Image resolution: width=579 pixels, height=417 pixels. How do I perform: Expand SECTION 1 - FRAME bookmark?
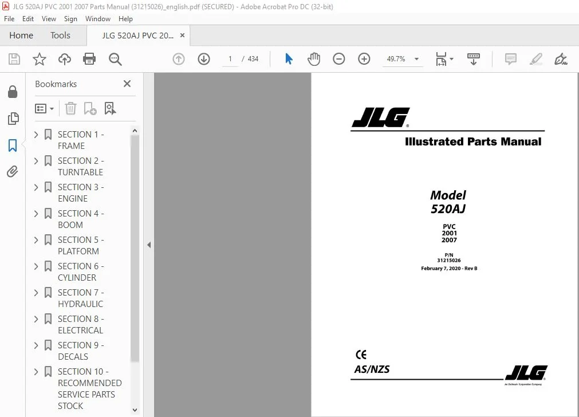[36, 135]
